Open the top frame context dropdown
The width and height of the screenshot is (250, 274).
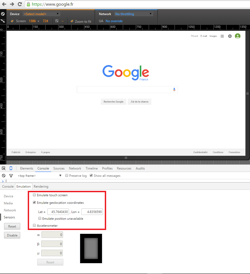39,176
